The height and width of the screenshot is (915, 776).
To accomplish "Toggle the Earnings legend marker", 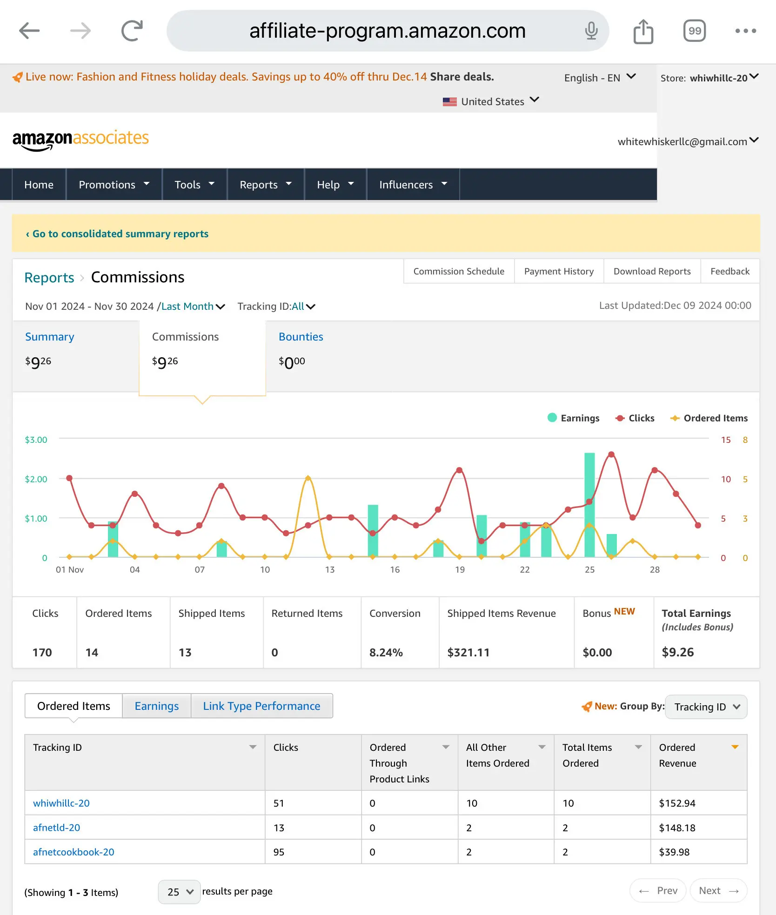I will tap(552, 417).
